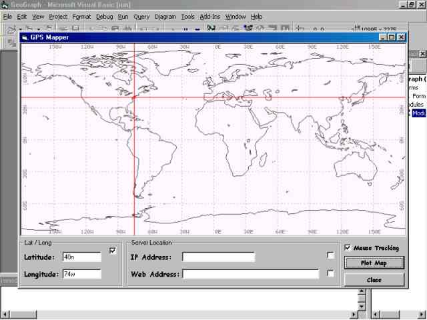
Task: Click the Visual Basic application title bar icon
Action: 5,5
